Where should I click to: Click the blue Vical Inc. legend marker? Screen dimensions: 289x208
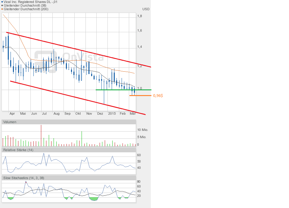[2, 2]
